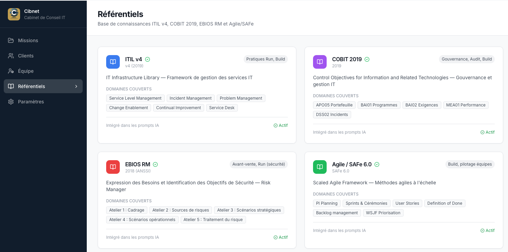The image size is (508, 252).
Task: Click the Avant-vente, Run (sécurité) badge
Action: pos(259,164)
